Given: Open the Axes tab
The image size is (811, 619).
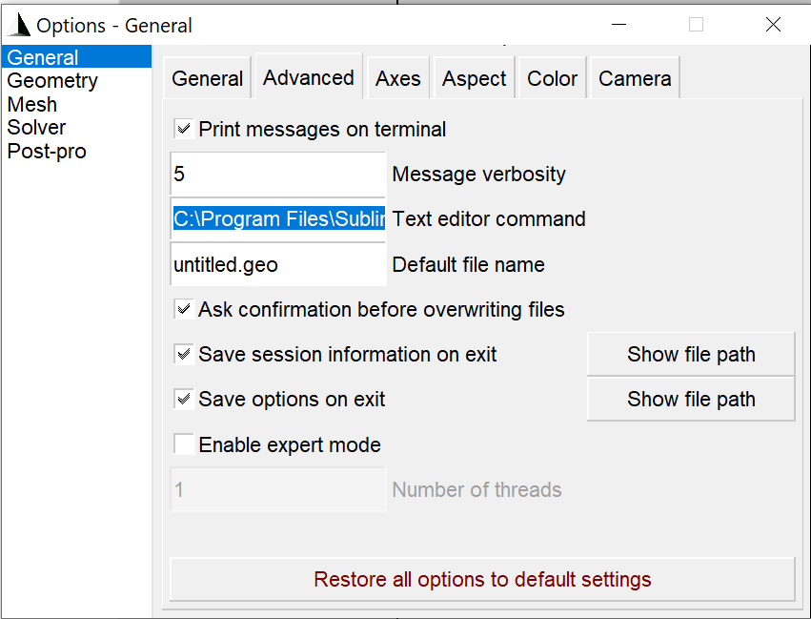Looking at the screenshot, I should [397, 79].
